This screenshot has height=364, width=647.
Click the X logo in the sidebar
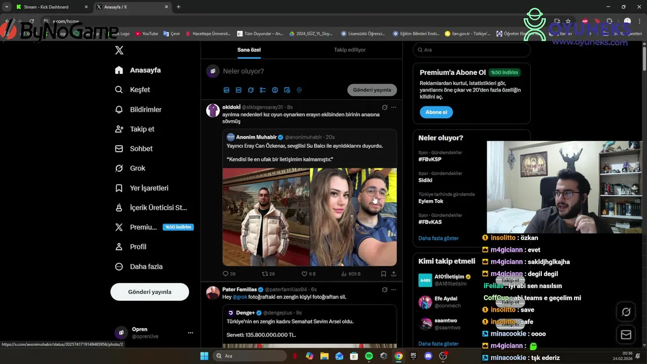[x=119, y=50]
